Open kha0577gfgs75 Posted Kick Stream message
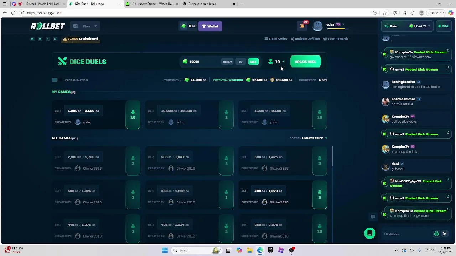 (416, 183)
